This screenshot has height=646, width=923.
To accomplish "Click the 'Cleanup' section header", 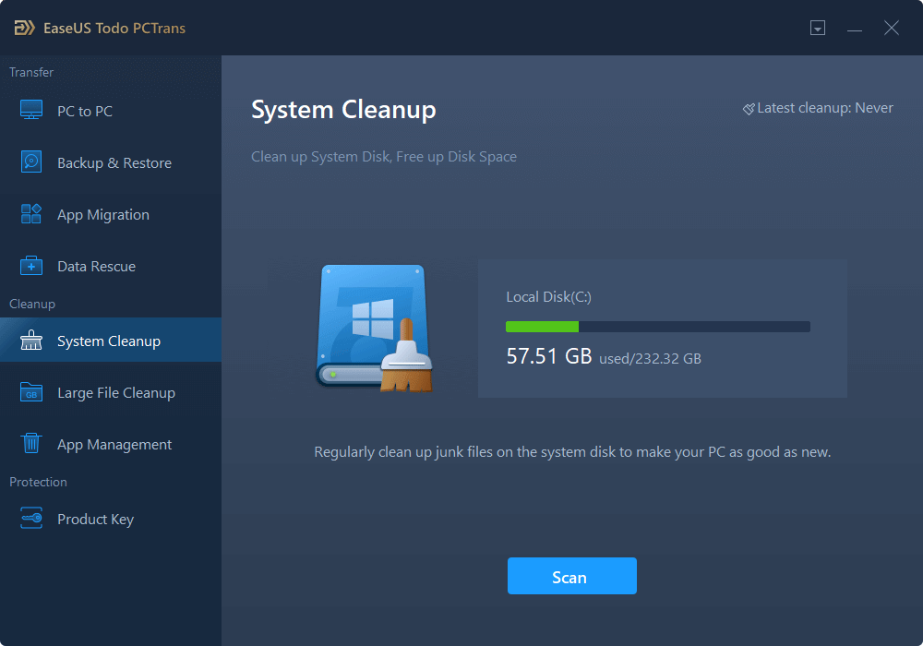I will (x=32, y=304).
